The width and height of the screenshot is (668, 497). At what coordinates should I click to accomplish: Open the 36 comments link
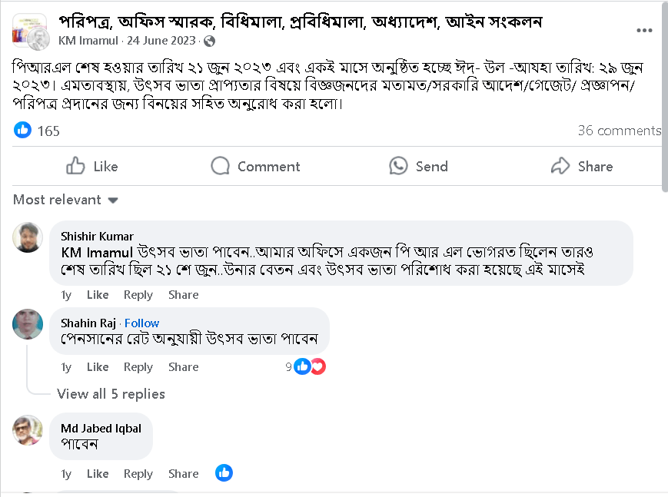619,131
